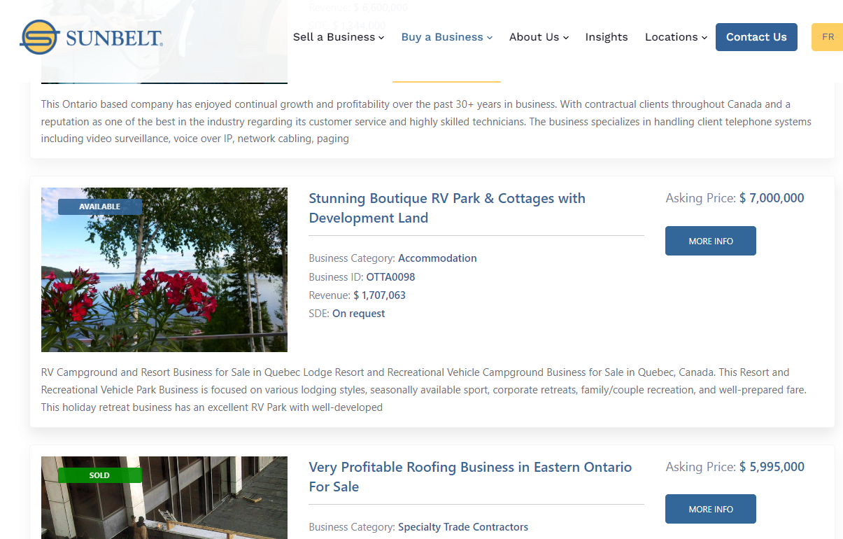
Task: Click More Info for the Roofing Business
Action: 710,509
